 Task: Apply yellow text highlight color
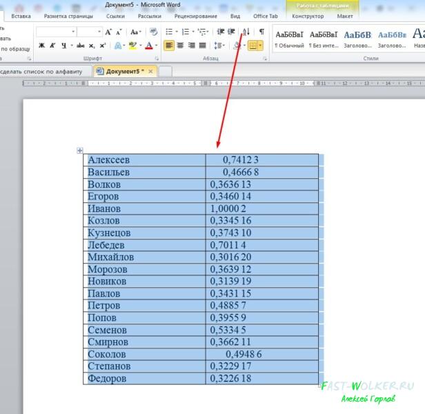coord(132,46)
